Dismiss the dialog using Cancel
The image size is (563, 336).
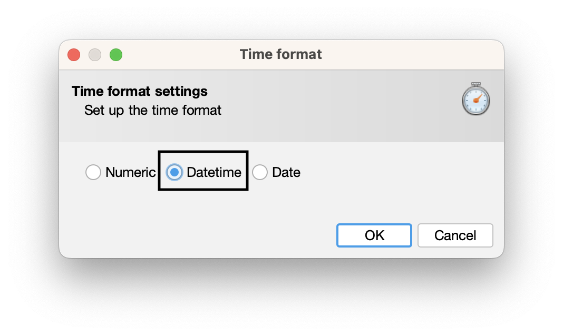tap(455, 235)
